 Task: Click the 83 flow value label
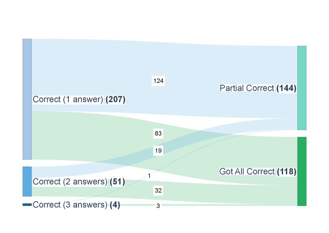pyautogui.click(x=158, y=134)
